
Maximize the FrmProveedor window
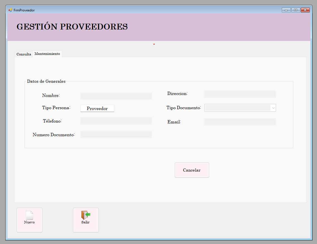pos(296,10)
